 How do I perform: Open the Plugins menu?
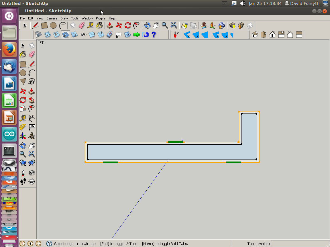tap(101, 18)
